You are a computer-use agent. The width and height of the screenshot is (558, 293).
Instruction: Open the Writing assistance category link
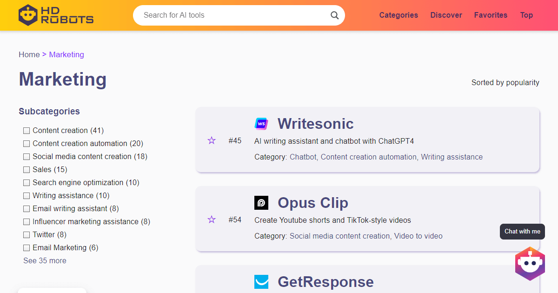click(x=452, y=157)
